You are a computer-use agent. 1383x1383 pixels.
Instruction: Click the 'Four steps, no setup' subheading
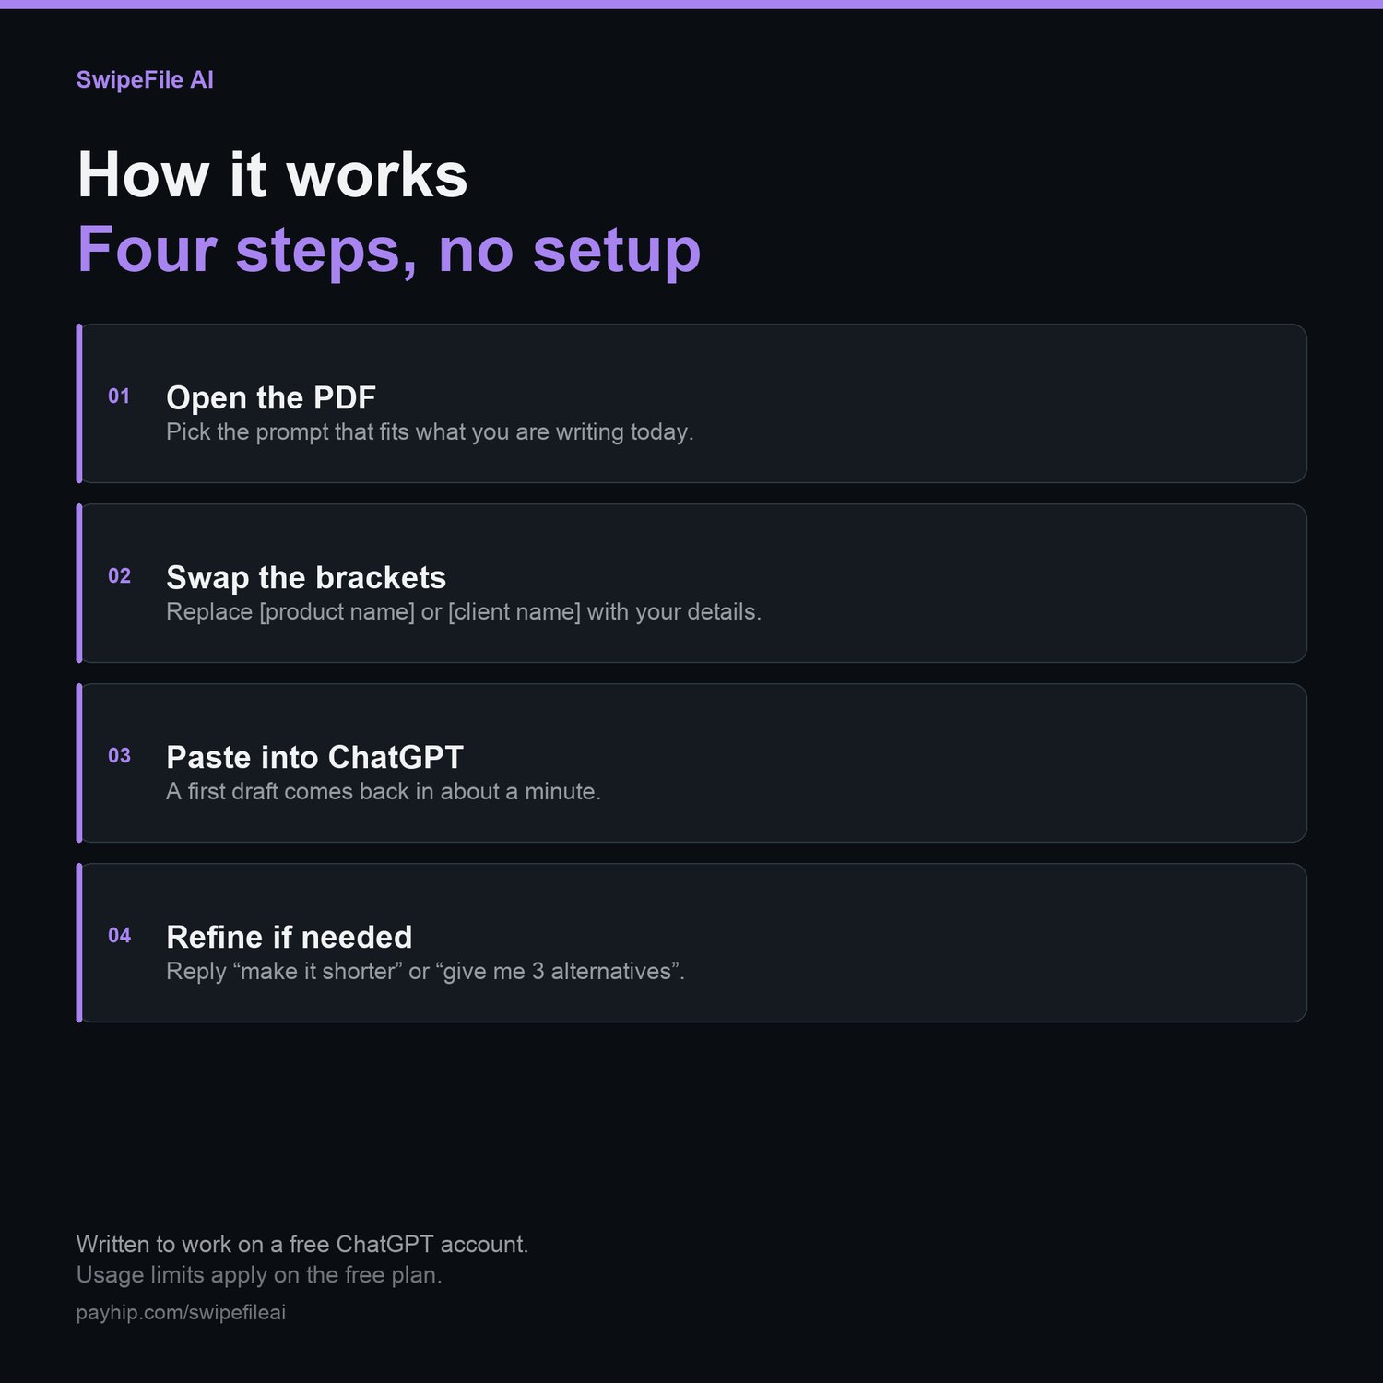click(x=389, y=250)
